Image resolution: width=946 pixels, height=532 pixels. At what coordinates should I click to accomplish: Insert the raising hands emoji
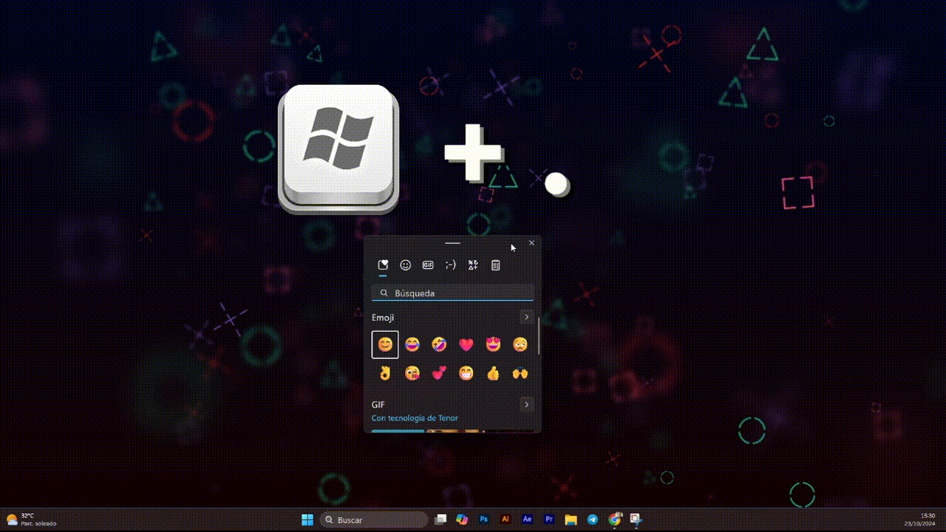click(x=520, y=374)
